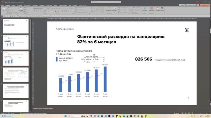211x118 pixels.
Task: Click the search box in title bar
Action: coord(106,2)
